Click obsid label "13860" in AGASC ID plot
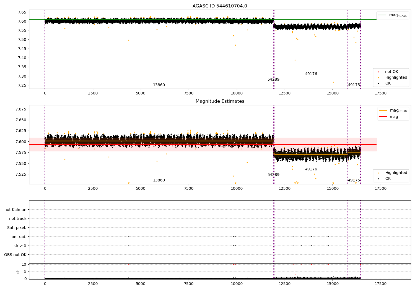The image size is (415, 290). coord(159,85)
